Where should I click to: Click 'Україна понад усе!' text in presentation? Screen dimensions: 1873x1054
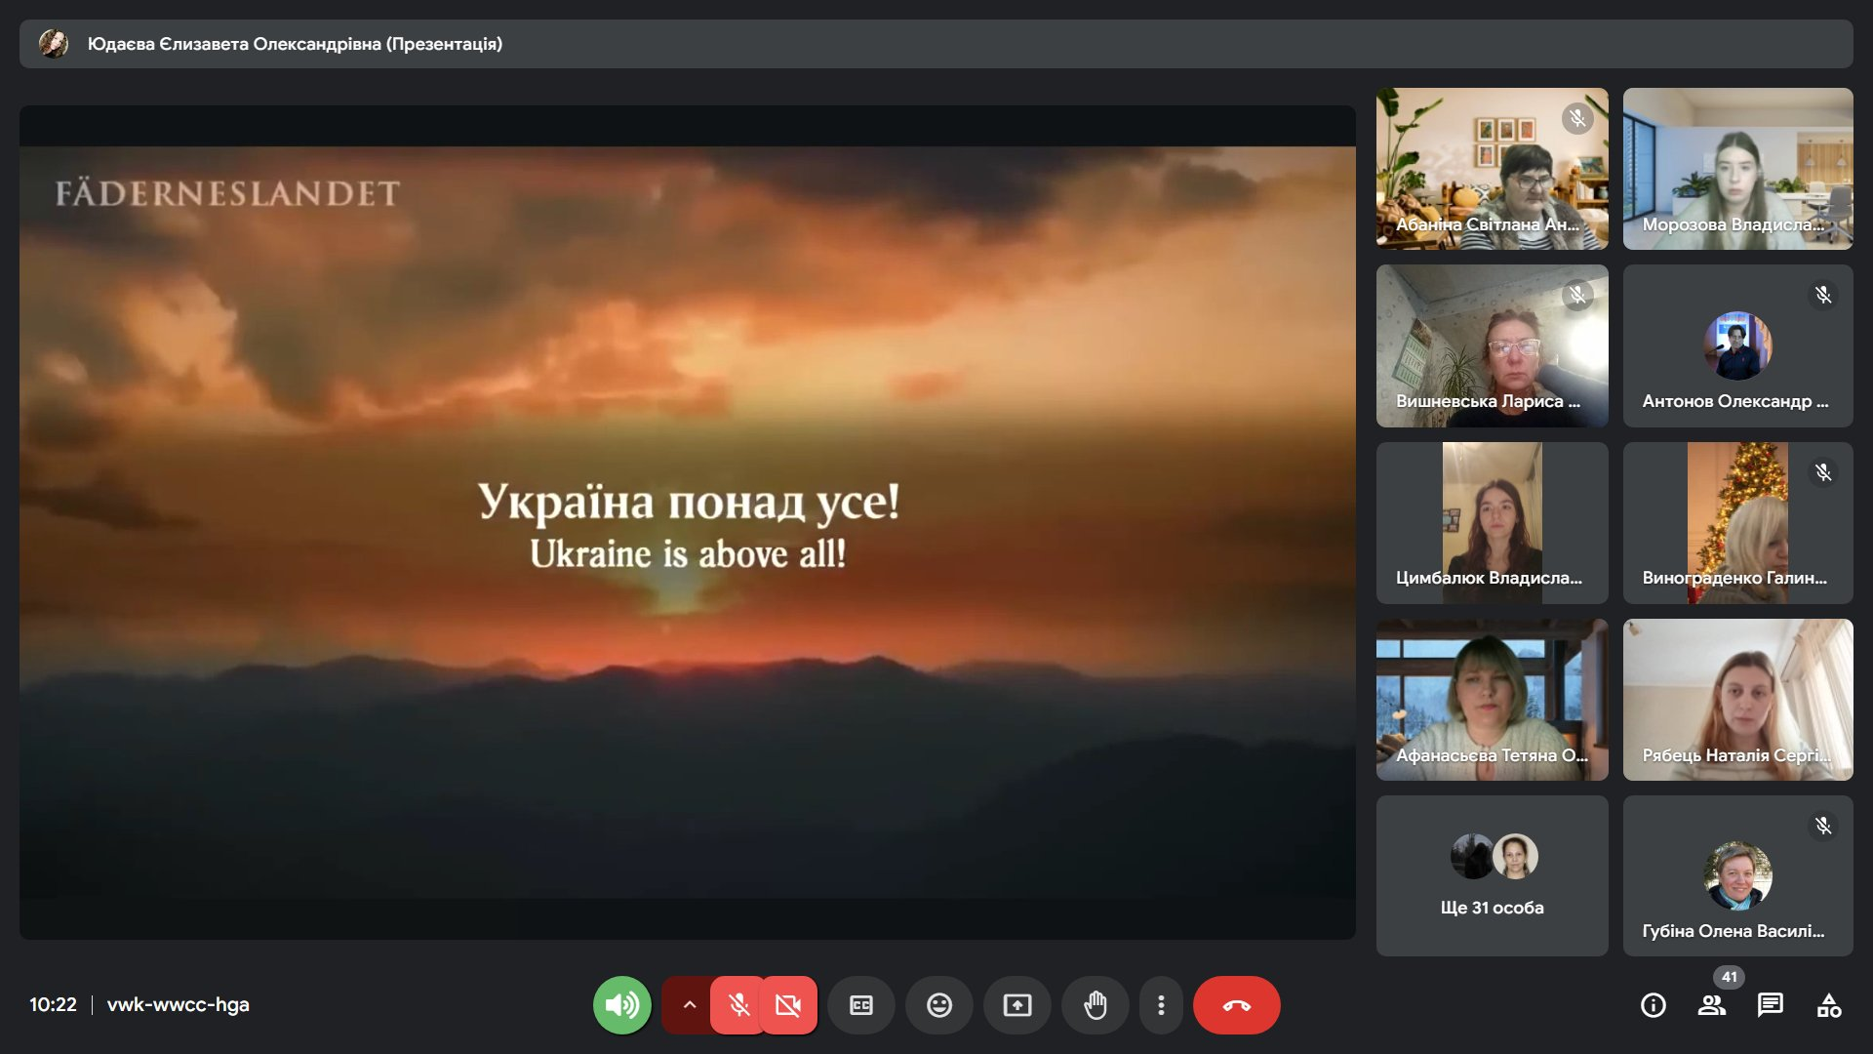pos(689,502)
